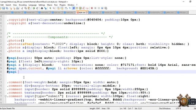
Task: Switch to the page.php tab
Action: point(17,13)
